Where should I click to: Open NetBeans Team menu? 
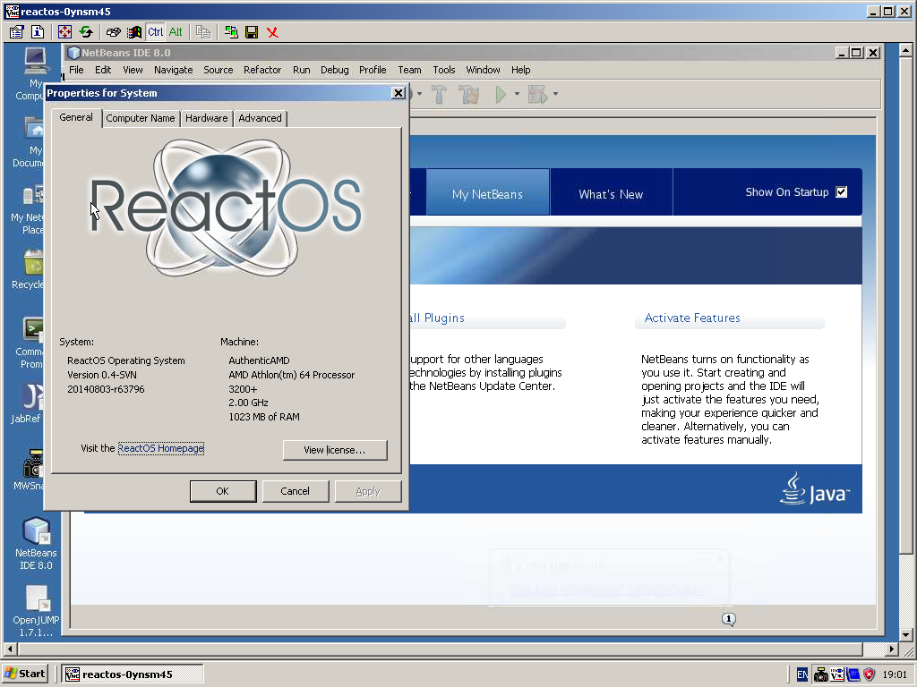pos(409,70)
